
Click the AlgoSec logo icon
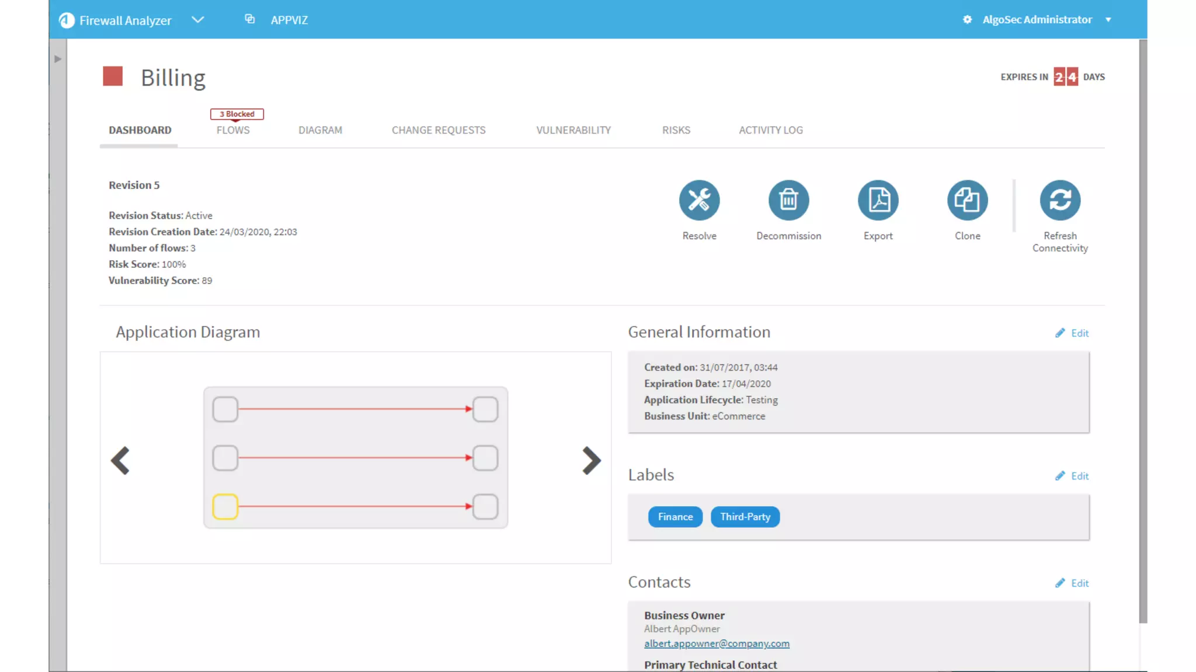coord(67,20)
